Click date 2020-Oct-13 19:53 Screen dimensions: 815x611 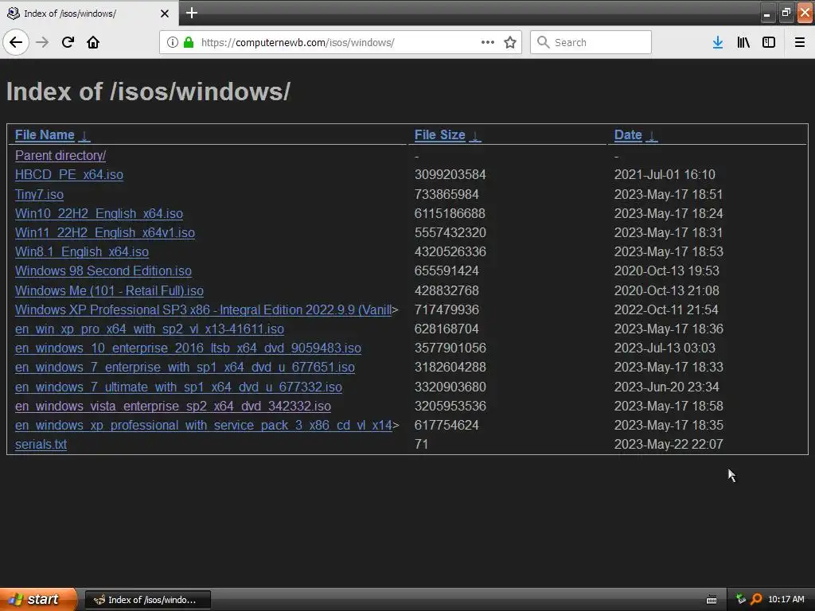pyautogui.click(x=667, y=271)
